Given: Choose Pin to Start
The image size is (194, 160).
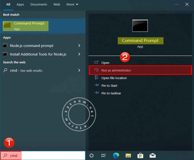Looking at the screenshot, I should click(x=109, y=85).
